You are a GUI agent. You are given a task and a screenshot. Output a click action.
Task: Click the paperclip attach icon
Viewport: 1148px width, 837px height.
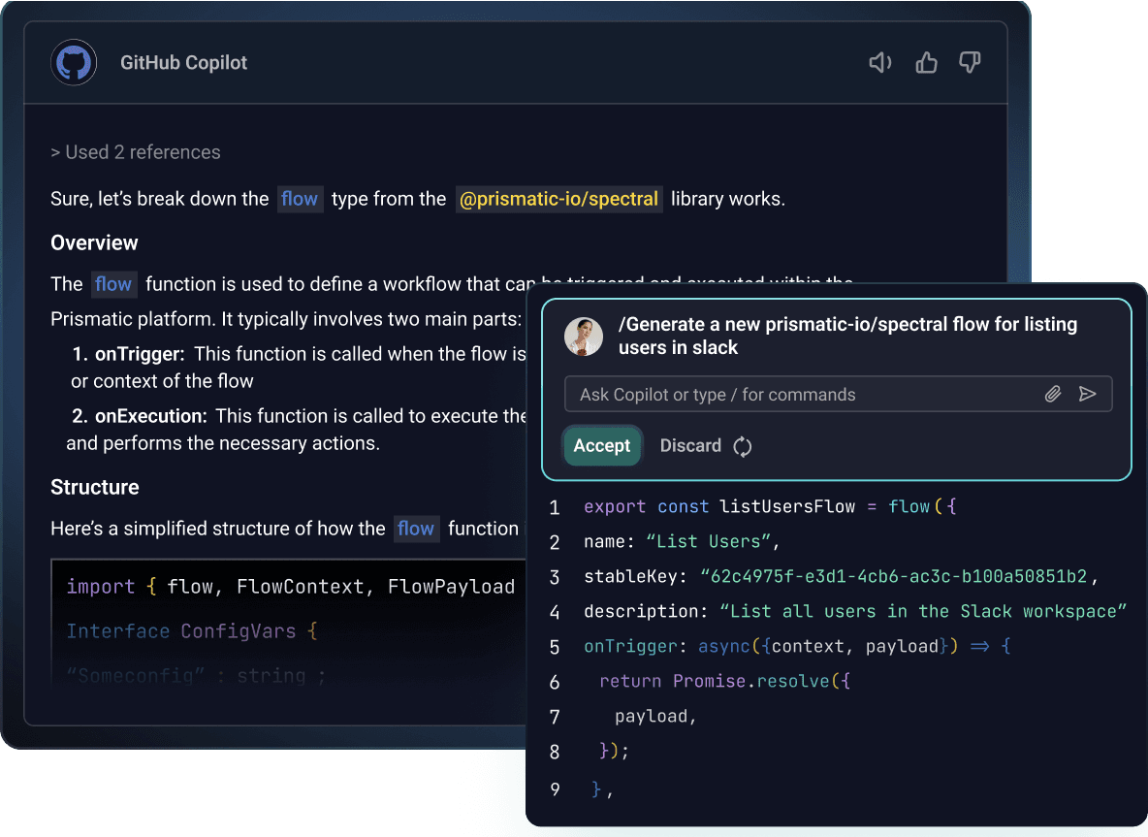coord(1053,394)
